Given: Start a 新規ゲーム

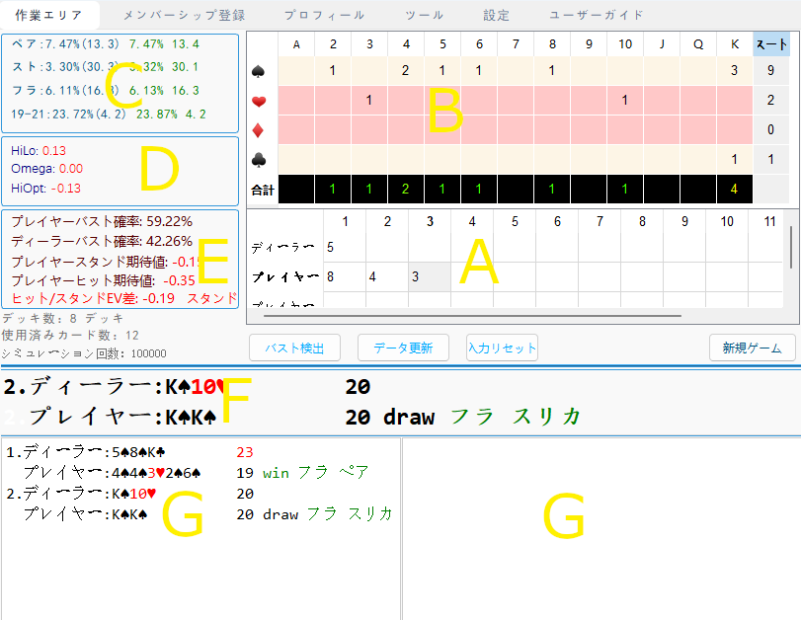Looking at the screenshot, I should point(752,348).
